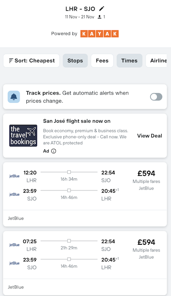Edit the LHR - SJO search with pencil icon
The width and height of the screenshot is (171, 296).
[102, 8]
